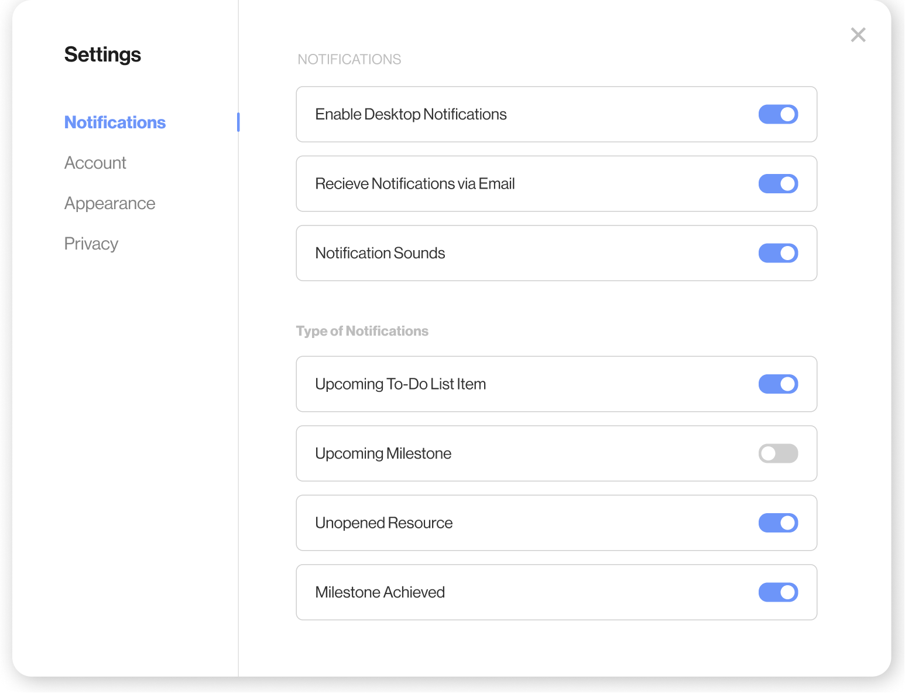Viewport: 905px width, 693px height.
Task: Switch to the Account tab
Action: [95, 163]
